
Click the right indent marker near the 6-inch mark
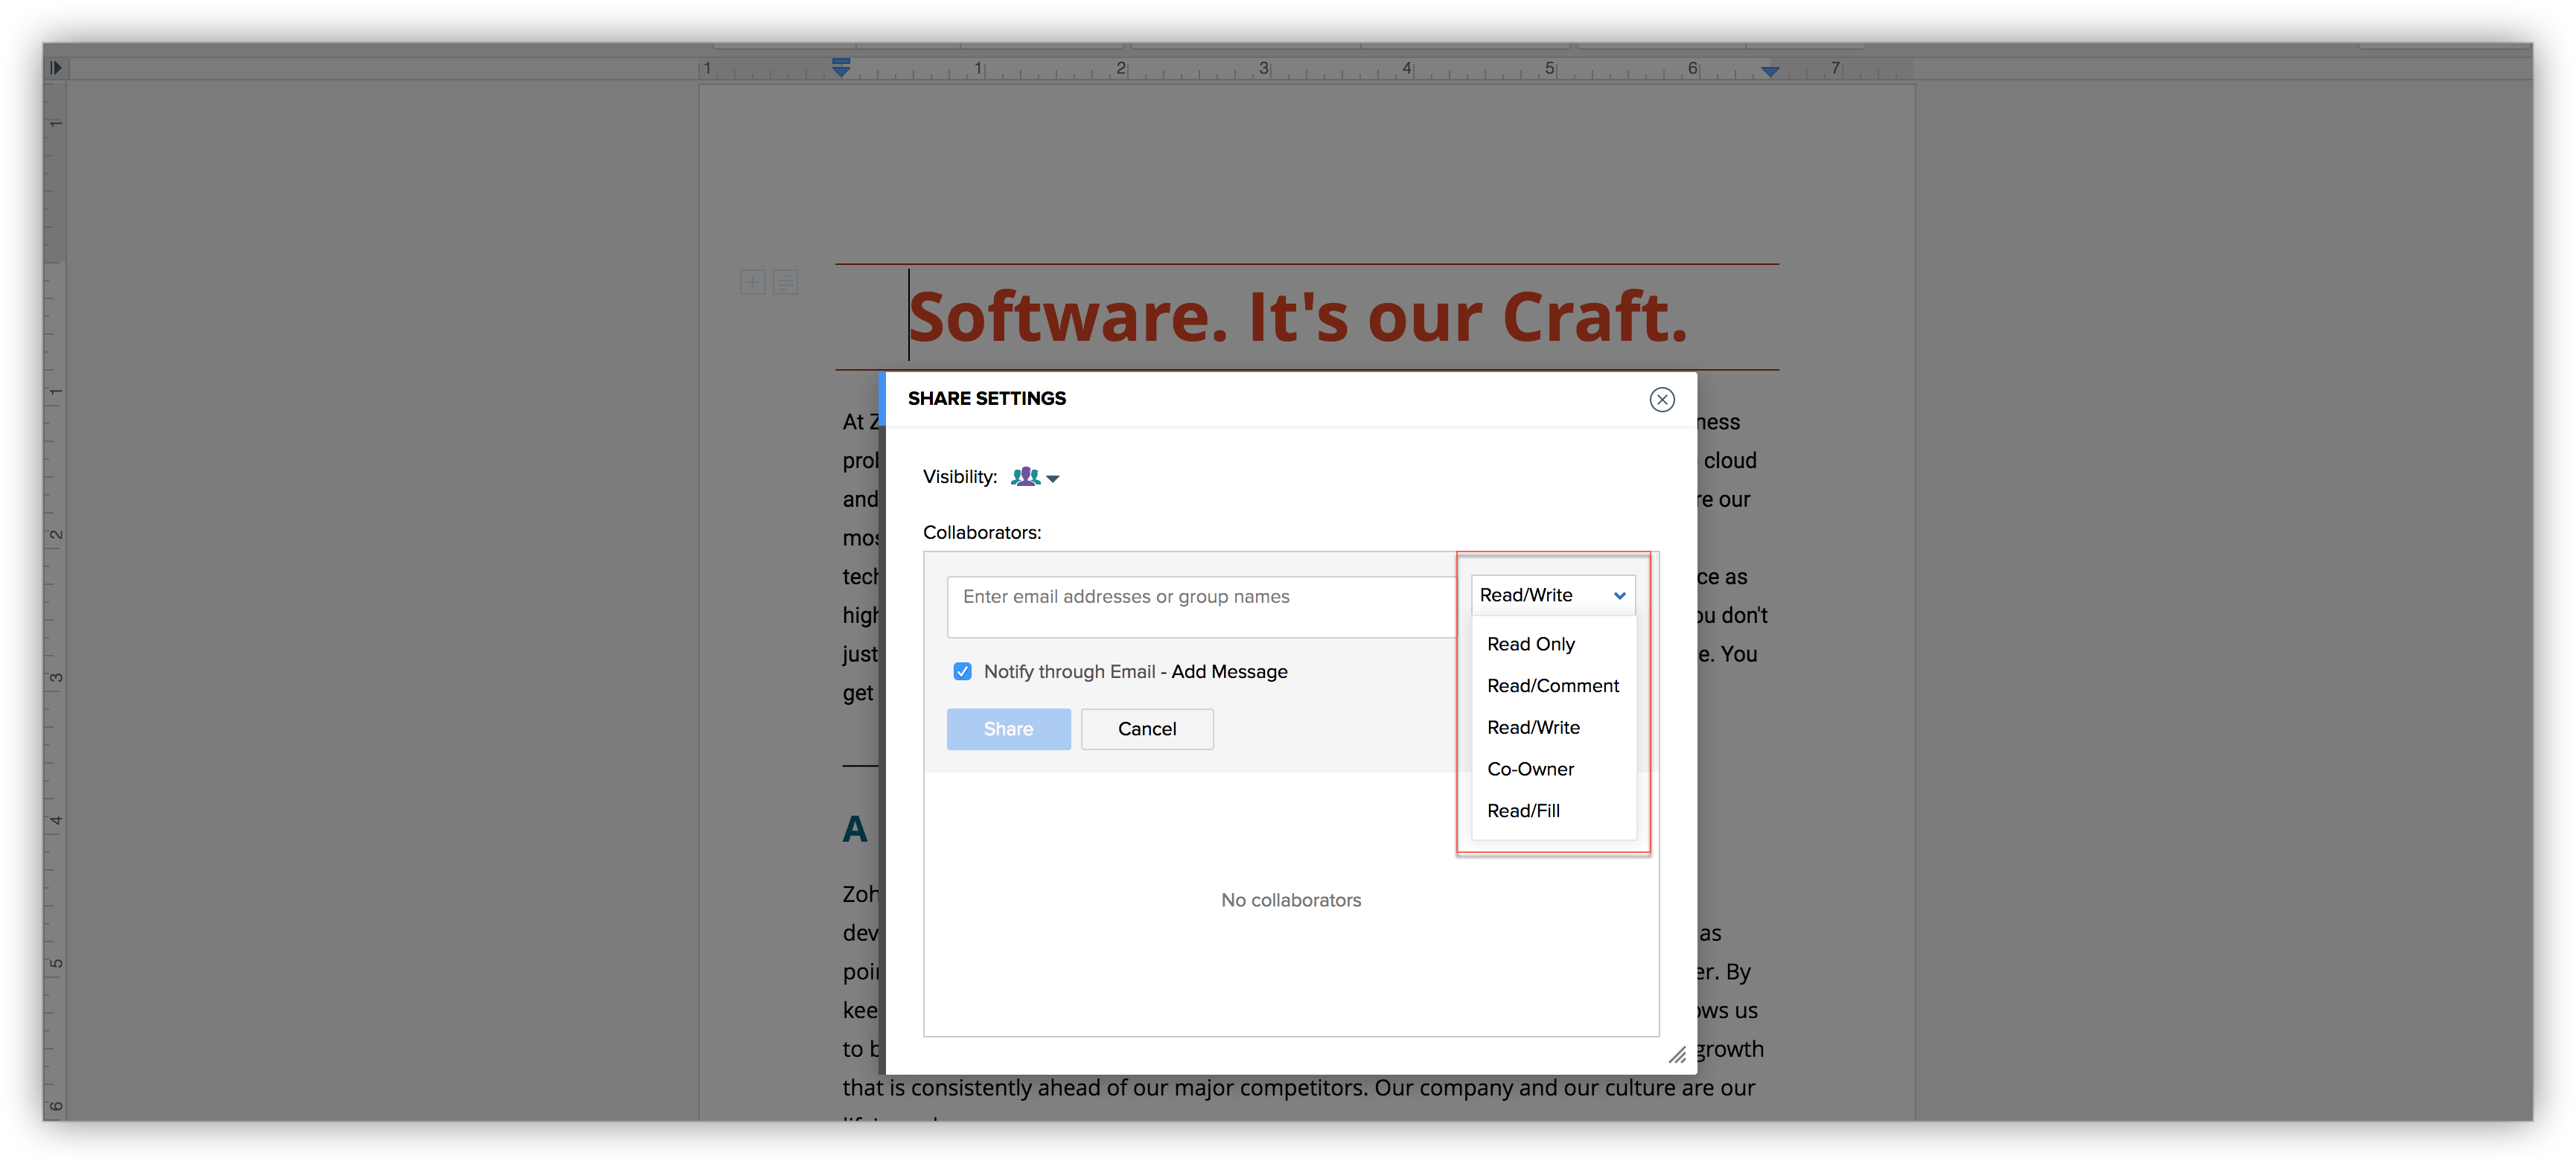(1770, 70)
